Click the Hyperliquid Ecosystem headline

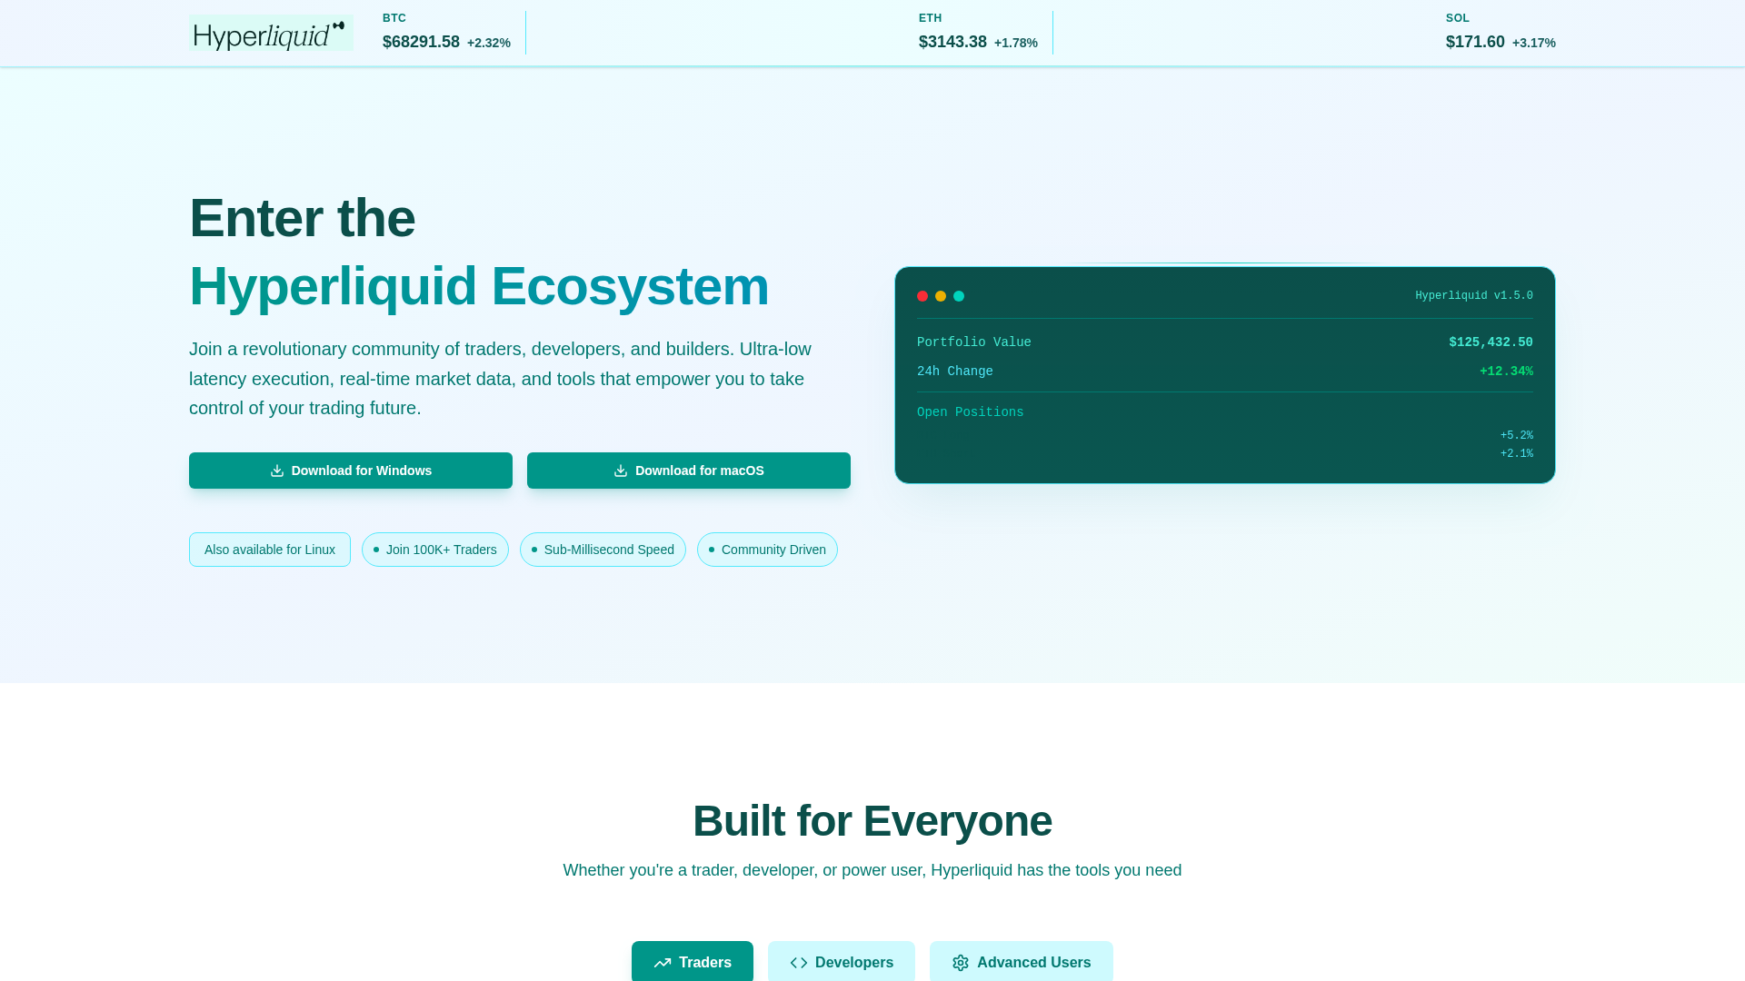(x=479, y=286)
